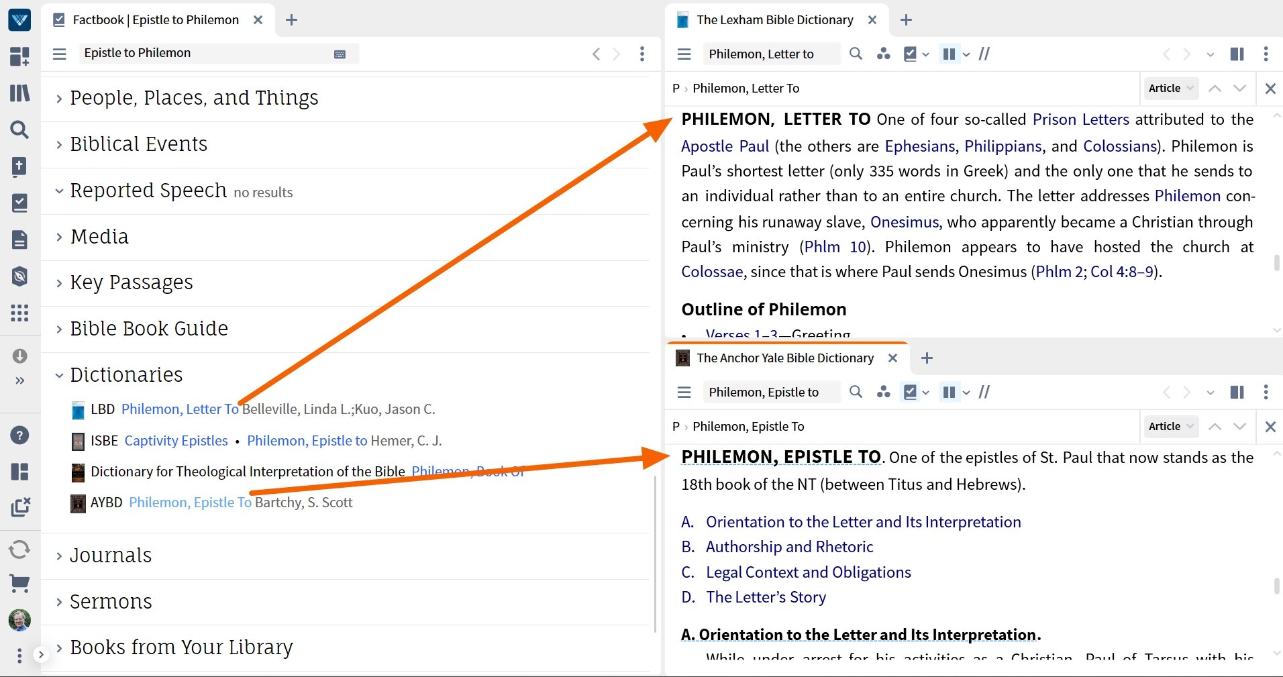
Task: Add new tab beside Factbook tab
Action: pyautogui.click(x=291, y=20)
